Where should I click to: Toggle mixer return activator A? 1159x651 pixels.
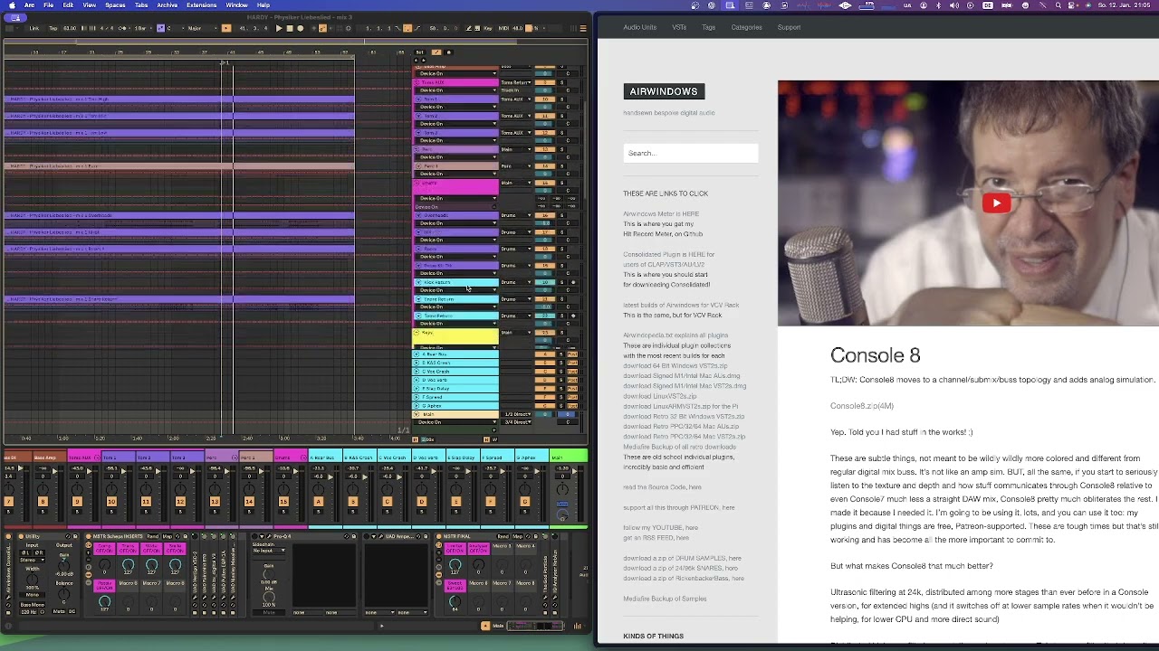tap(319, 502)
